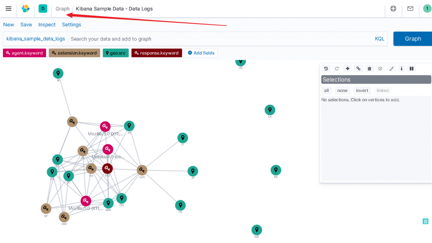The height and width of the screenshot is (243, 432).
Task: Open the extension.keyword field chip
Action: (x=74, y=53)
